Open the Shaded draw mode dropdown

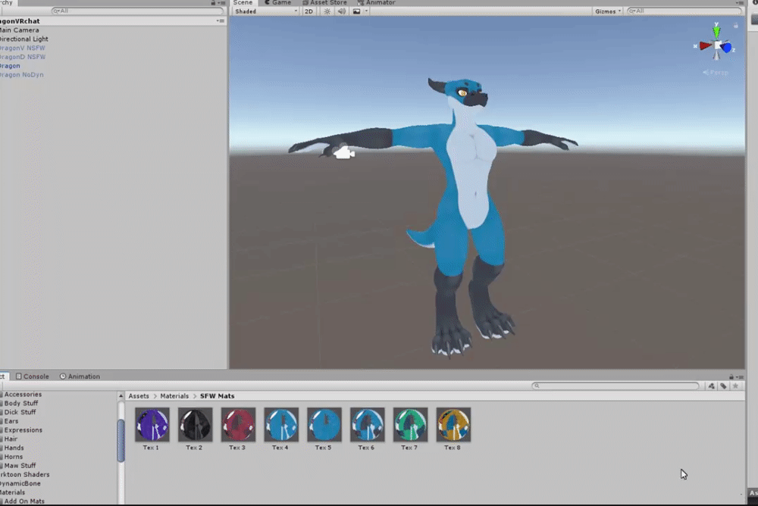coord(265,11)
